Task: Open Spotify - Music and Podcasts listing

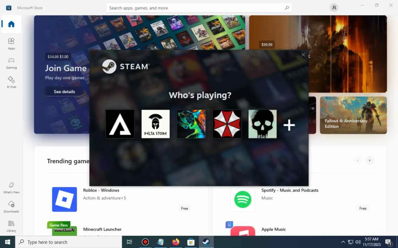Action: (x=290, y=190)
